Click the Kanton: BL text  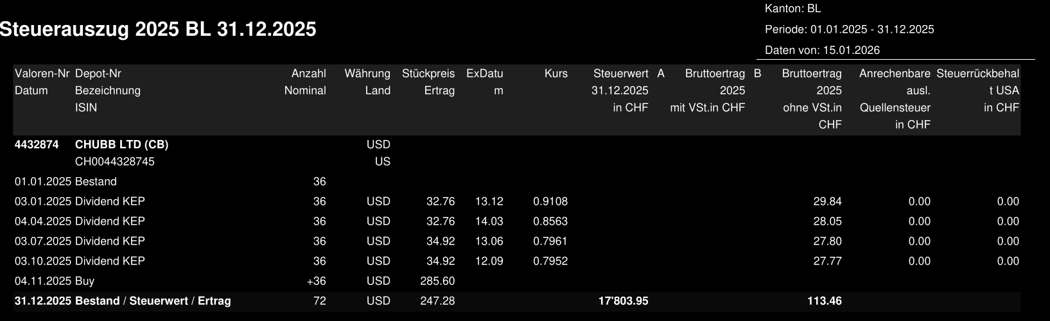tap(792, 9)
